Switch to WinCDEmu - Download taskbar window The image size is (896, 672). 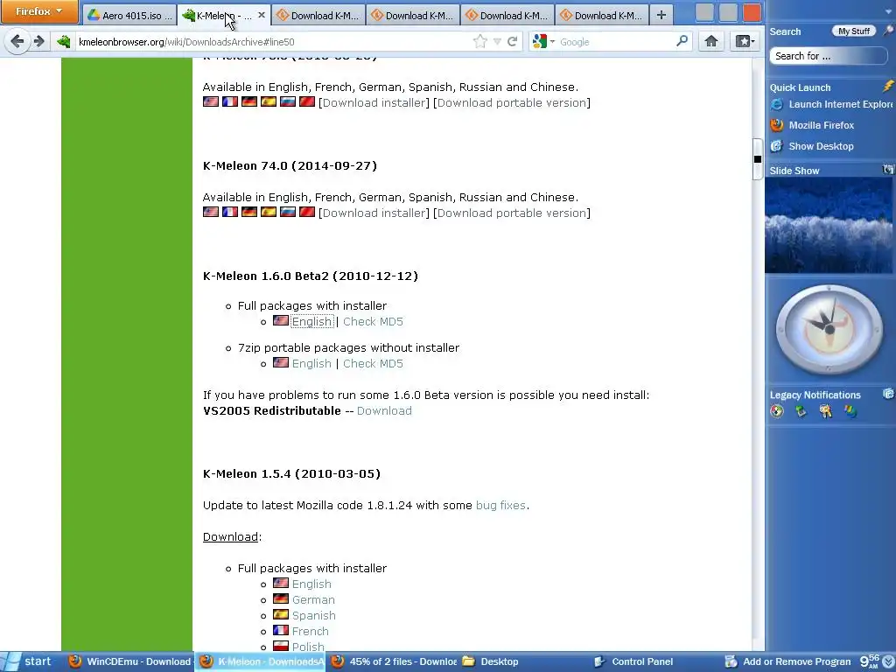pos(129,661)
